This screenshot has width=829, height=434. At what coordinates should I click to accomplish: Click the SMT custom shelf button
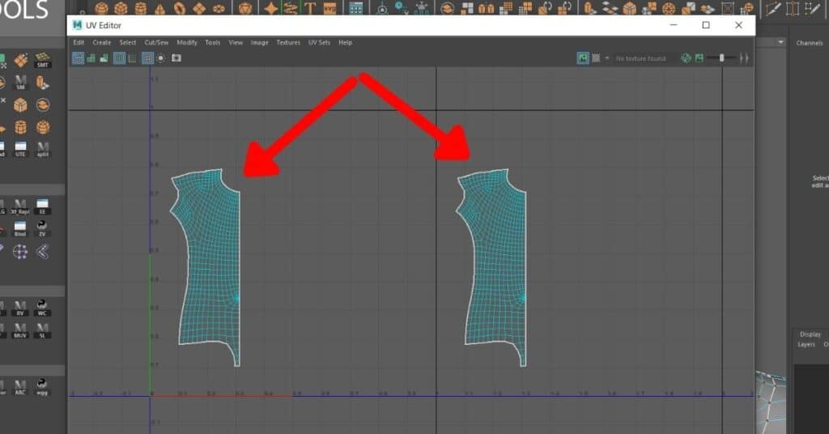click(42, 60)
